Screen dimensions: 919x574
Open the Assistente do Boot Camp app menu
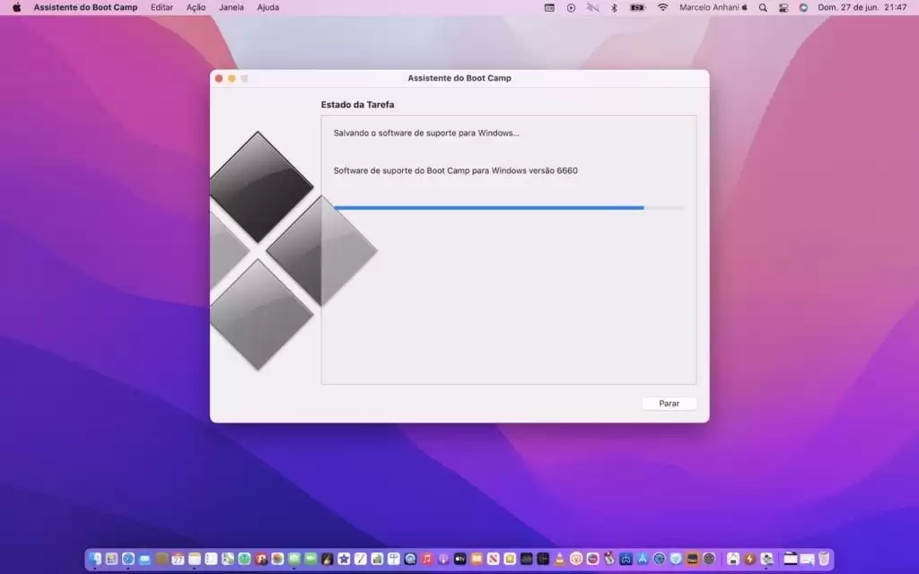tap(85, 7)
